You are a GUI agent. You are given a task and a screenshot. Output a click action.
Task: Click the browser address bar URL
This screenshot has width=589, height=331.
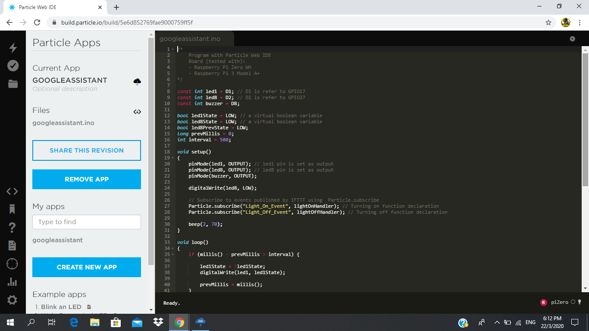(x=127, y=22)
